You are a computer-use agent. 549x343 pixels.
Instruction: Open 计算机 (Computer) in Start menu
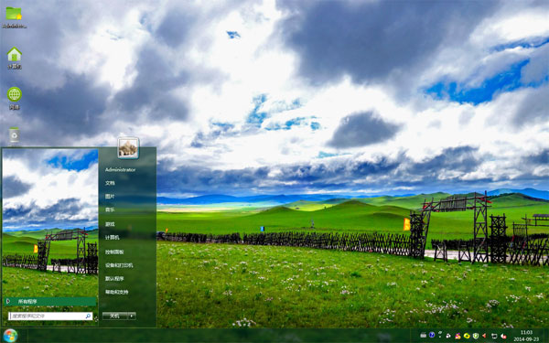pyautogui.click(x=113, y=237)
